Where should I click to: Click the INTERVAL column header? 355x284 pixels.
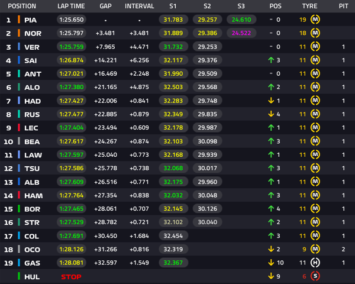coord(140,6)
